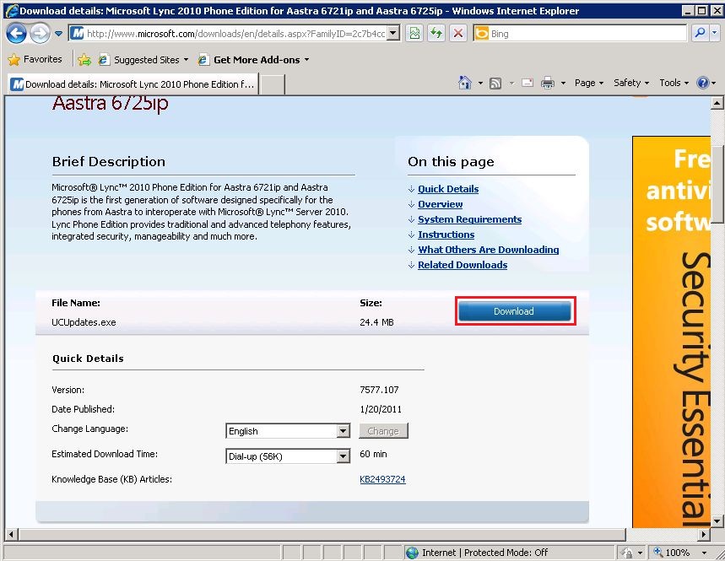725x561 pixels.
Task: Open the Page menu
Action: coord(588,83)
